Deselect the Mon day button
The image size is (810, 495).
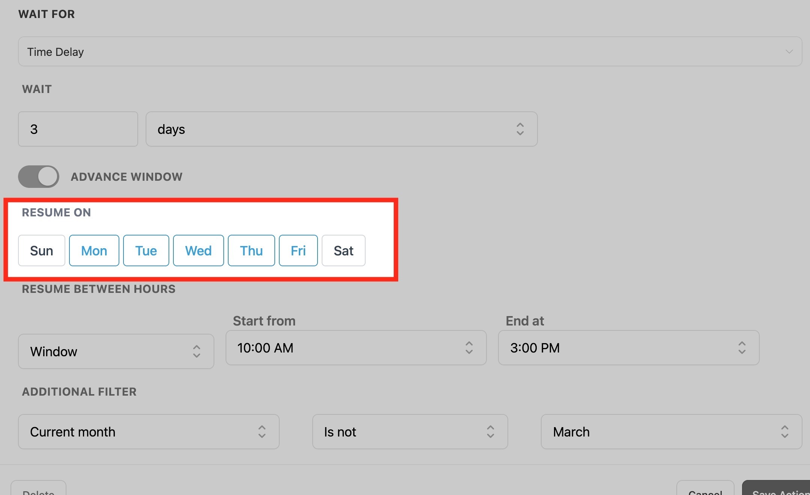[94, 250]
